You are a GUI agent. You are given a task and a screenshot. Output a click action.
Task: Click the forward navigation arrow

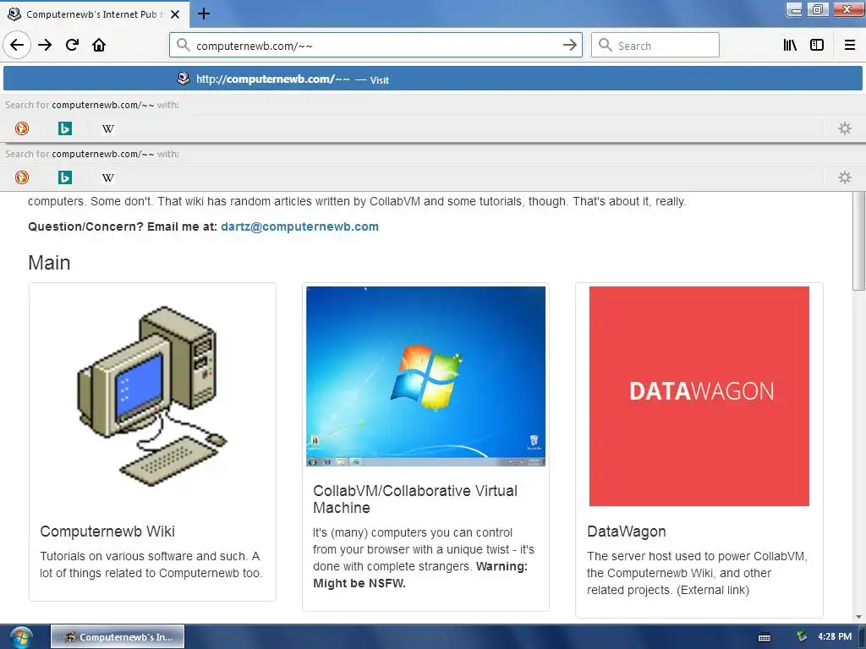(45, 45)
